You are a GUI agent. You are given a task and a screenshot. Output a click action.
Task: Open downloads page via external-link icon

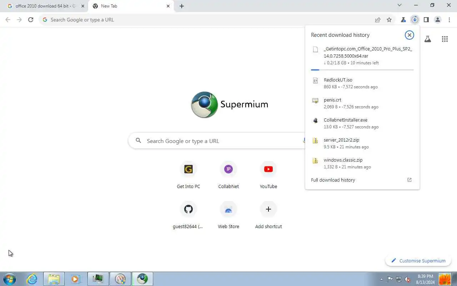coord(410,180)
